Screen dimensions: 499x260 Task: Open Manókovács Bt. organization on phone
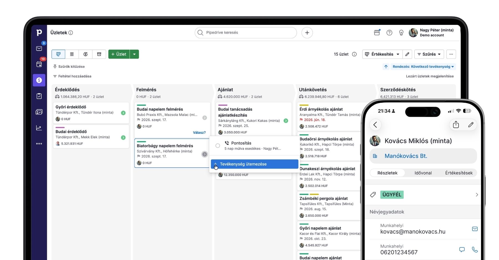423,156
